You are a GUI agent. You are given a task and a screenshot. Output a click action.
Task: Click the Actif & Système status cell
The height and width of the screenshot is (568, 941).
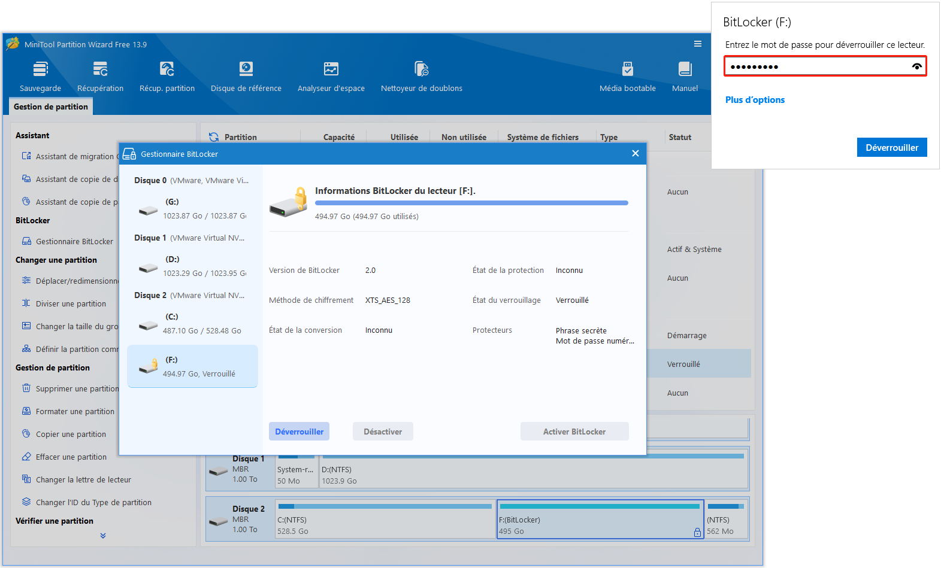click(694, 250)
